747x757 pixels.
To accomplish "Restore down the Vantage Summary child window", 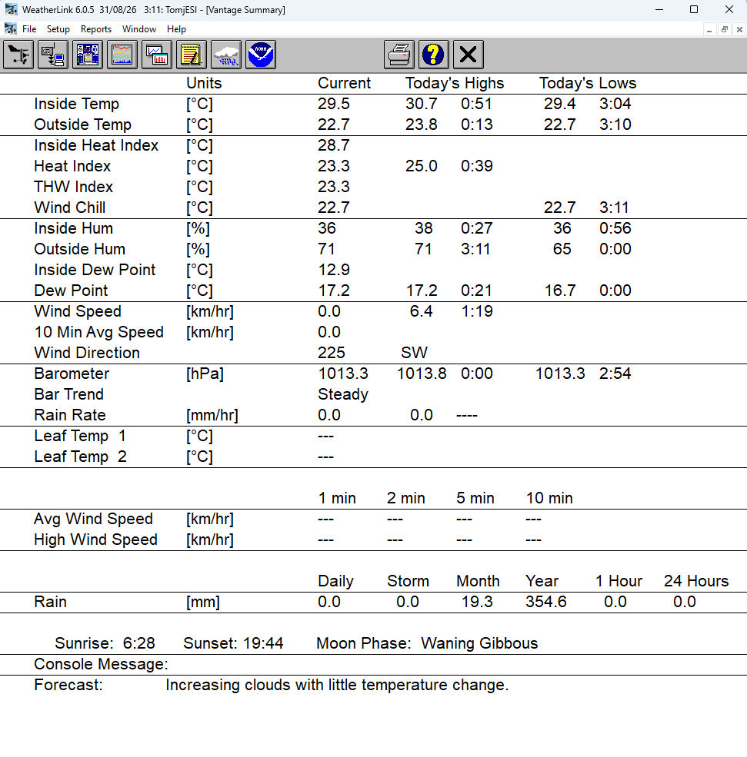I will click(724, 30).
